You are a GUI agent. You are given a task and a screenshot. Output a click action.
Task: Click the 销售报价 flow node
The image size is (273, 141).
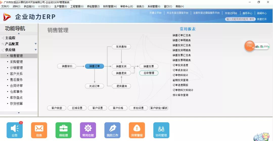pyautogui.click(x=67, y=66)
